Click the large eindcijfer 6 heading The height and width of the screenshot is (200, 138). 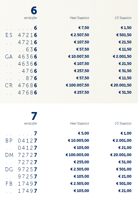[34, 10]
